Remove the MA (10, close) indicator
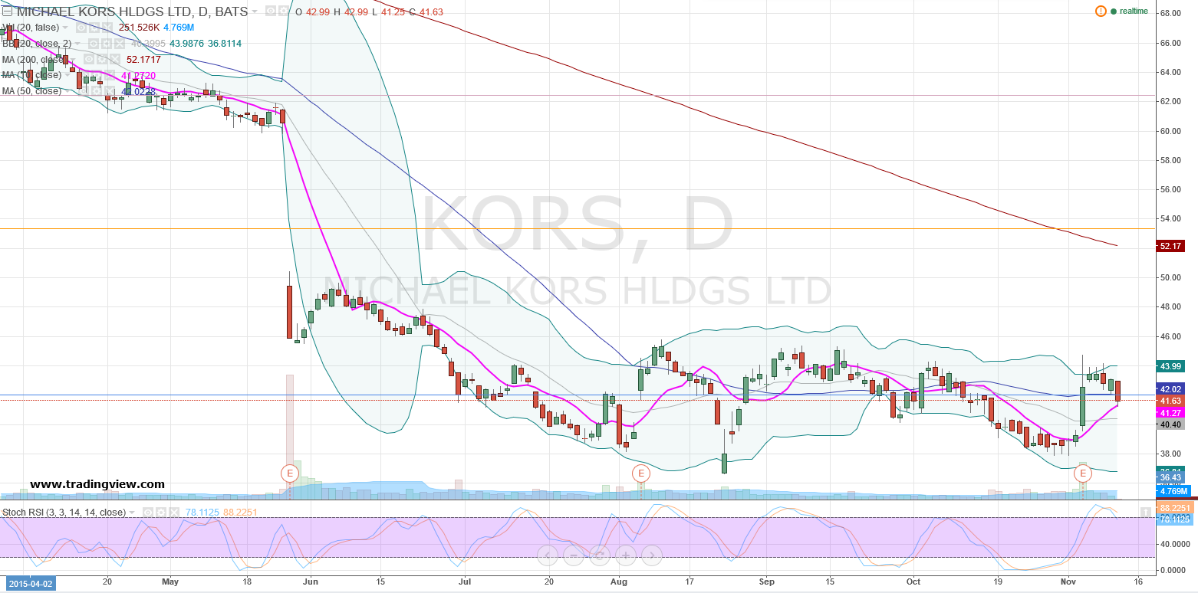The width and height of the screenshot is (1198, 593). pos(109,76)
